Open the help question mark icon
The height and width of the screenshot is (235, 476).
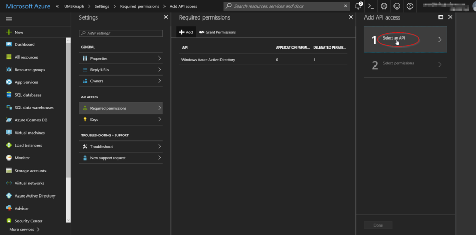410,6
